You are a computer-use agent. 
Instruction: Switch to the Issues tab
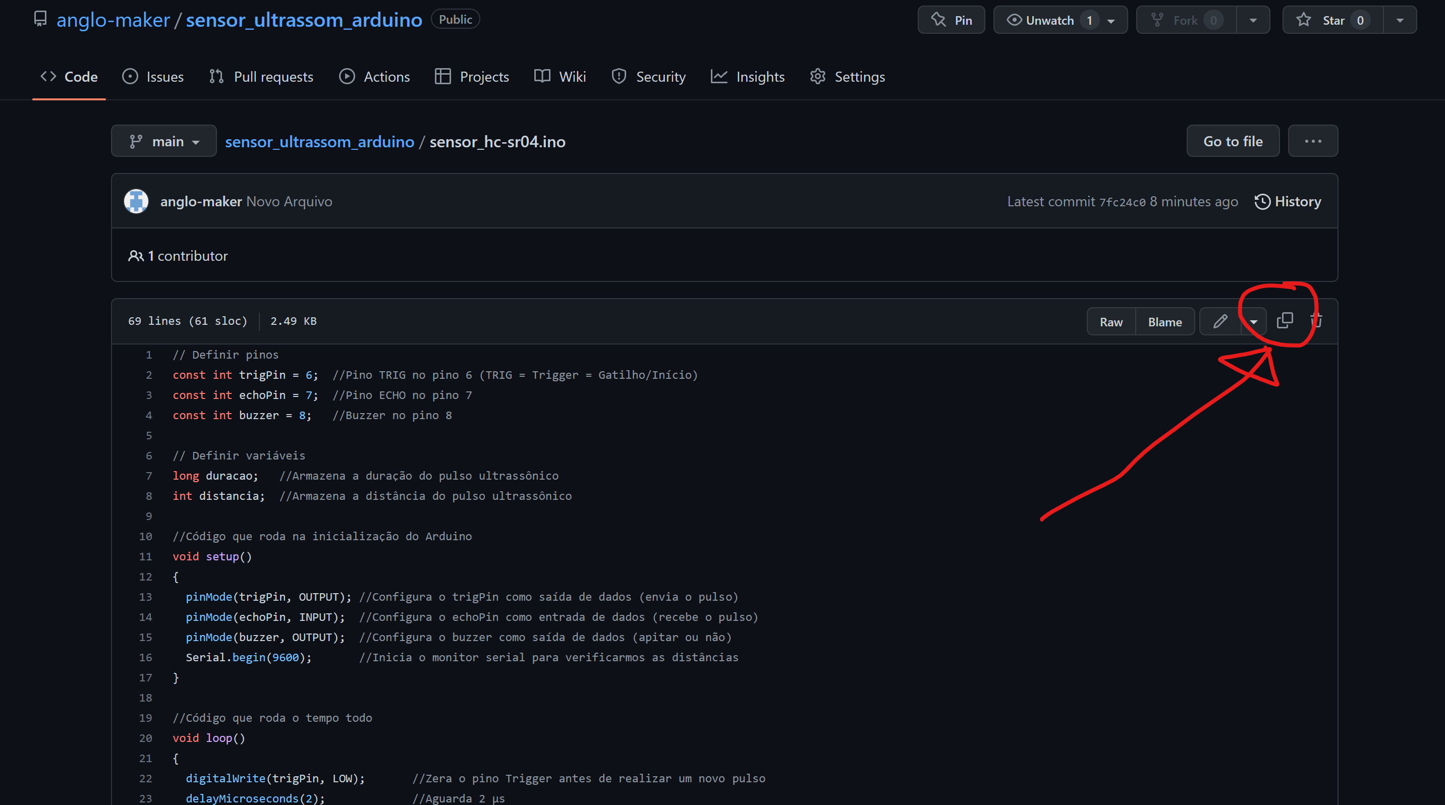153,77
